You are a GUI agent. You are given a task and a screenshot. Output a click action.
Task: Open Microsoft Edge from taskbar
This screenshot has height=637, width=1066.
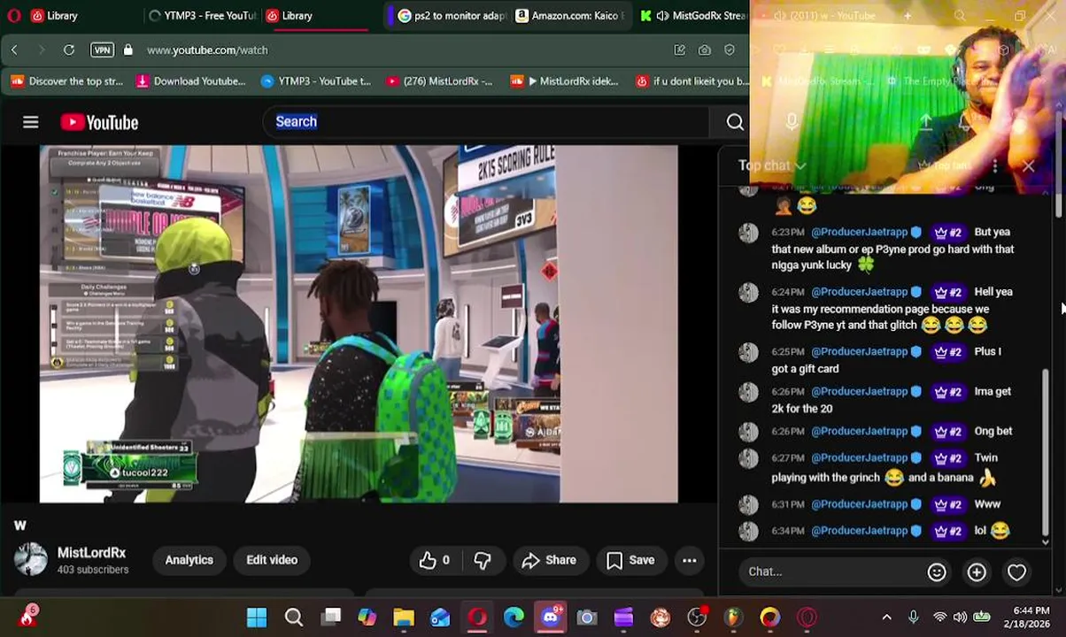point(514,618)
